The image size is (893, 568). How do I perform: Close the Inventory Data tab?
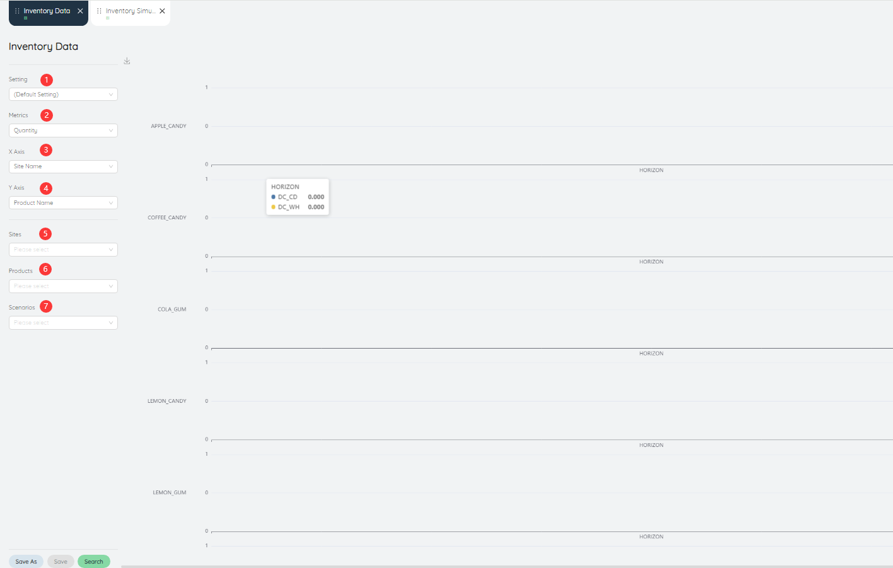[x=80, y=11]
